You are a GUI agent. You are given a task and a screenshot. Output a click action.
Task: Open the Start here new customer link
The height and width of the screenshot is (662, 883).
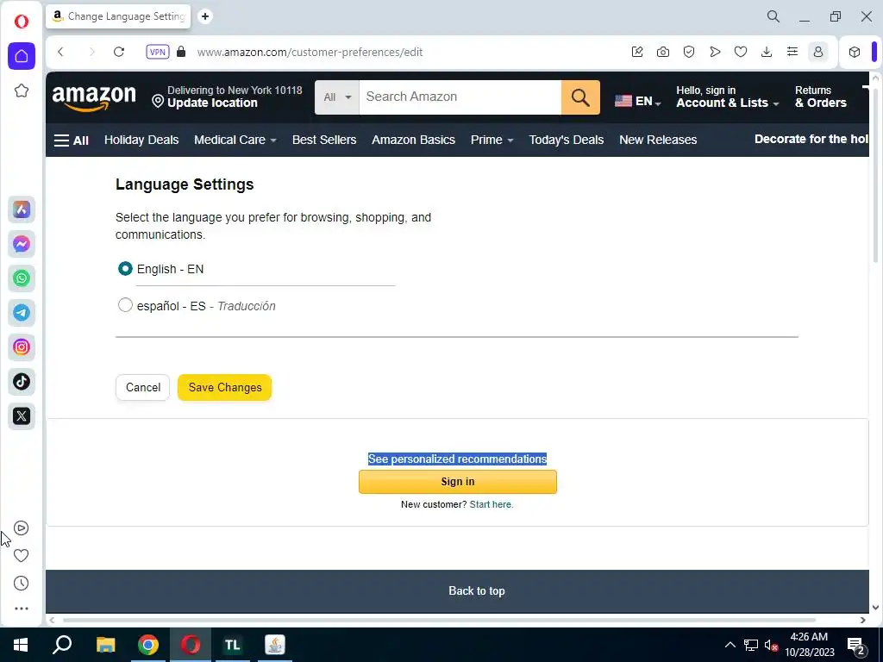click(x=491, y=504)
